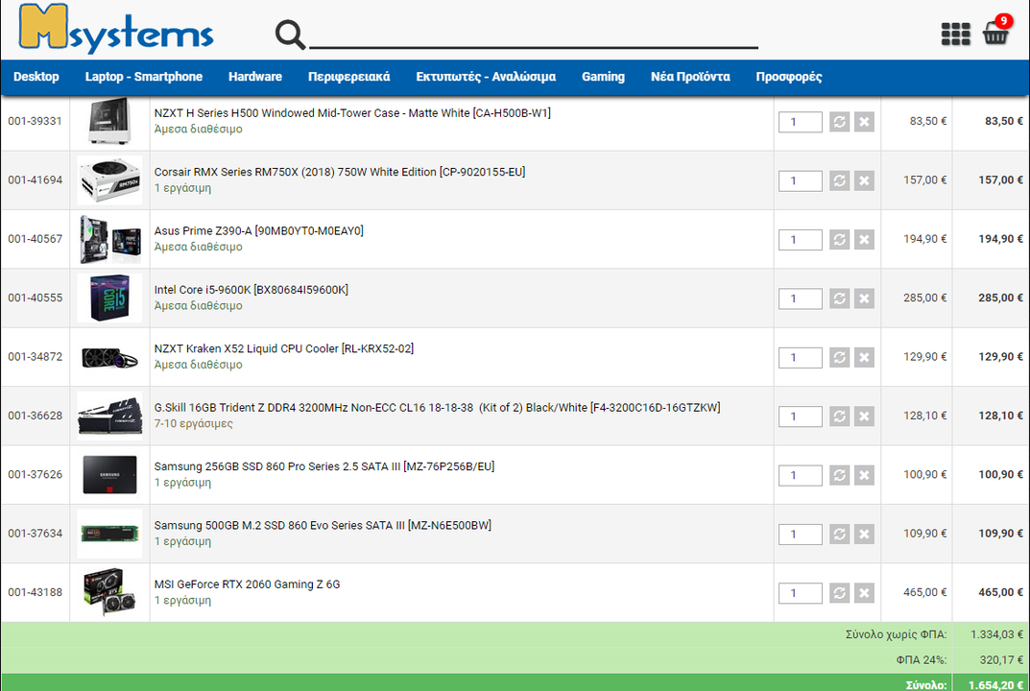Open Samsung 256GB SSD 860 Pro link
Screen dimensions: 1030x691
pyautogui.click(x=323, y=466)
